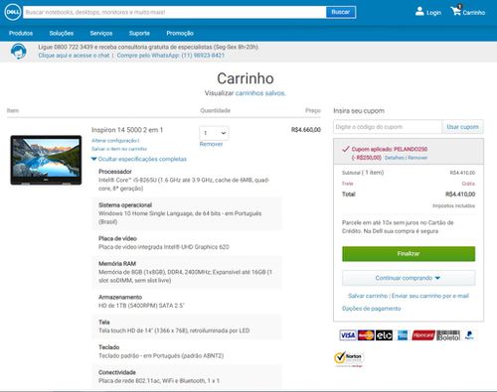Viewport: 497px width, 392px height.
Task: Click the Conectividade spec heading
Action: click(x=117, y=372)
